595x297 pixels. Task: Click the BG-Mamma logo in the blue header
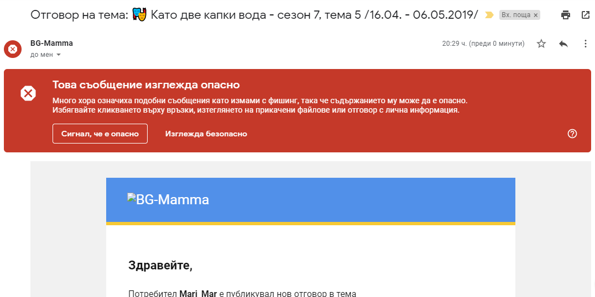click(x=168, y=199)
